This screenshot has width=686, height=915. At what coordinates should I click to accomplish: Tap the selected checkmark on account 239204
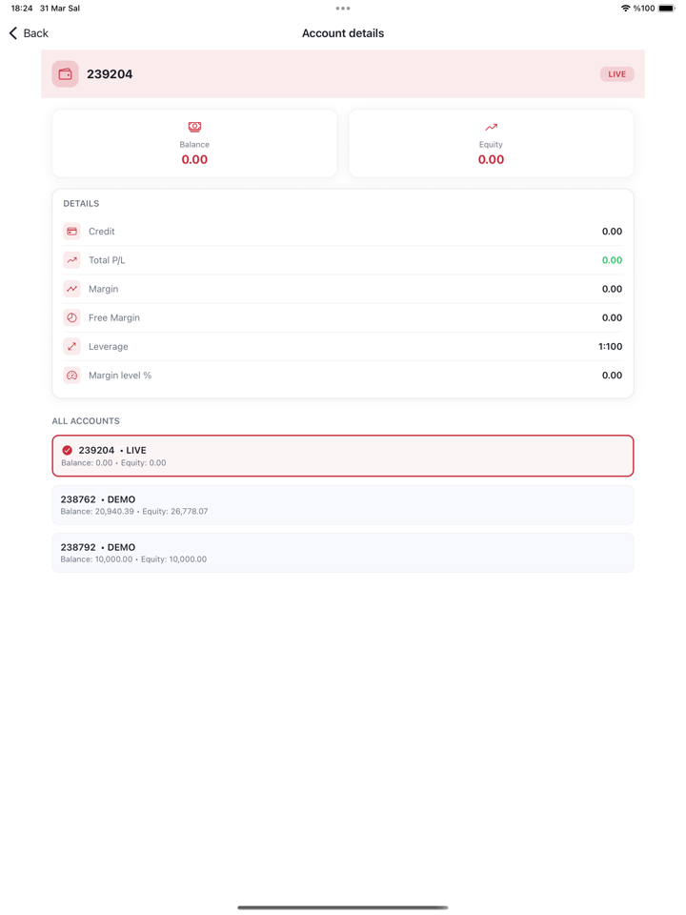pos(68,451)
